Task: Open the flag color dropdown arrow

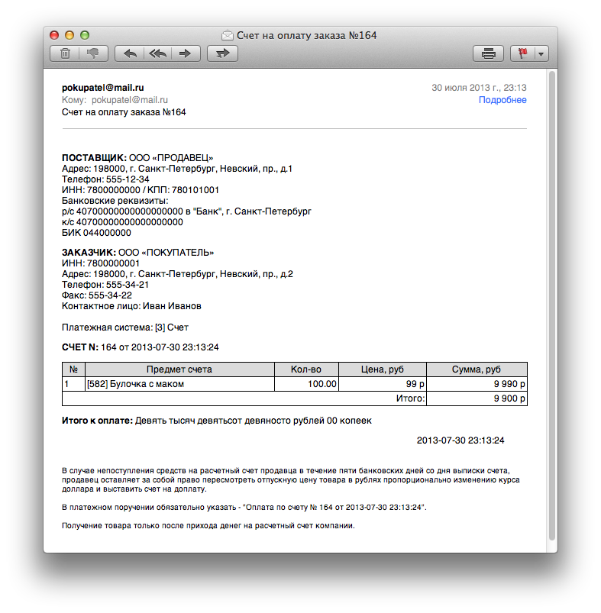Action: (x=541, y=53)
